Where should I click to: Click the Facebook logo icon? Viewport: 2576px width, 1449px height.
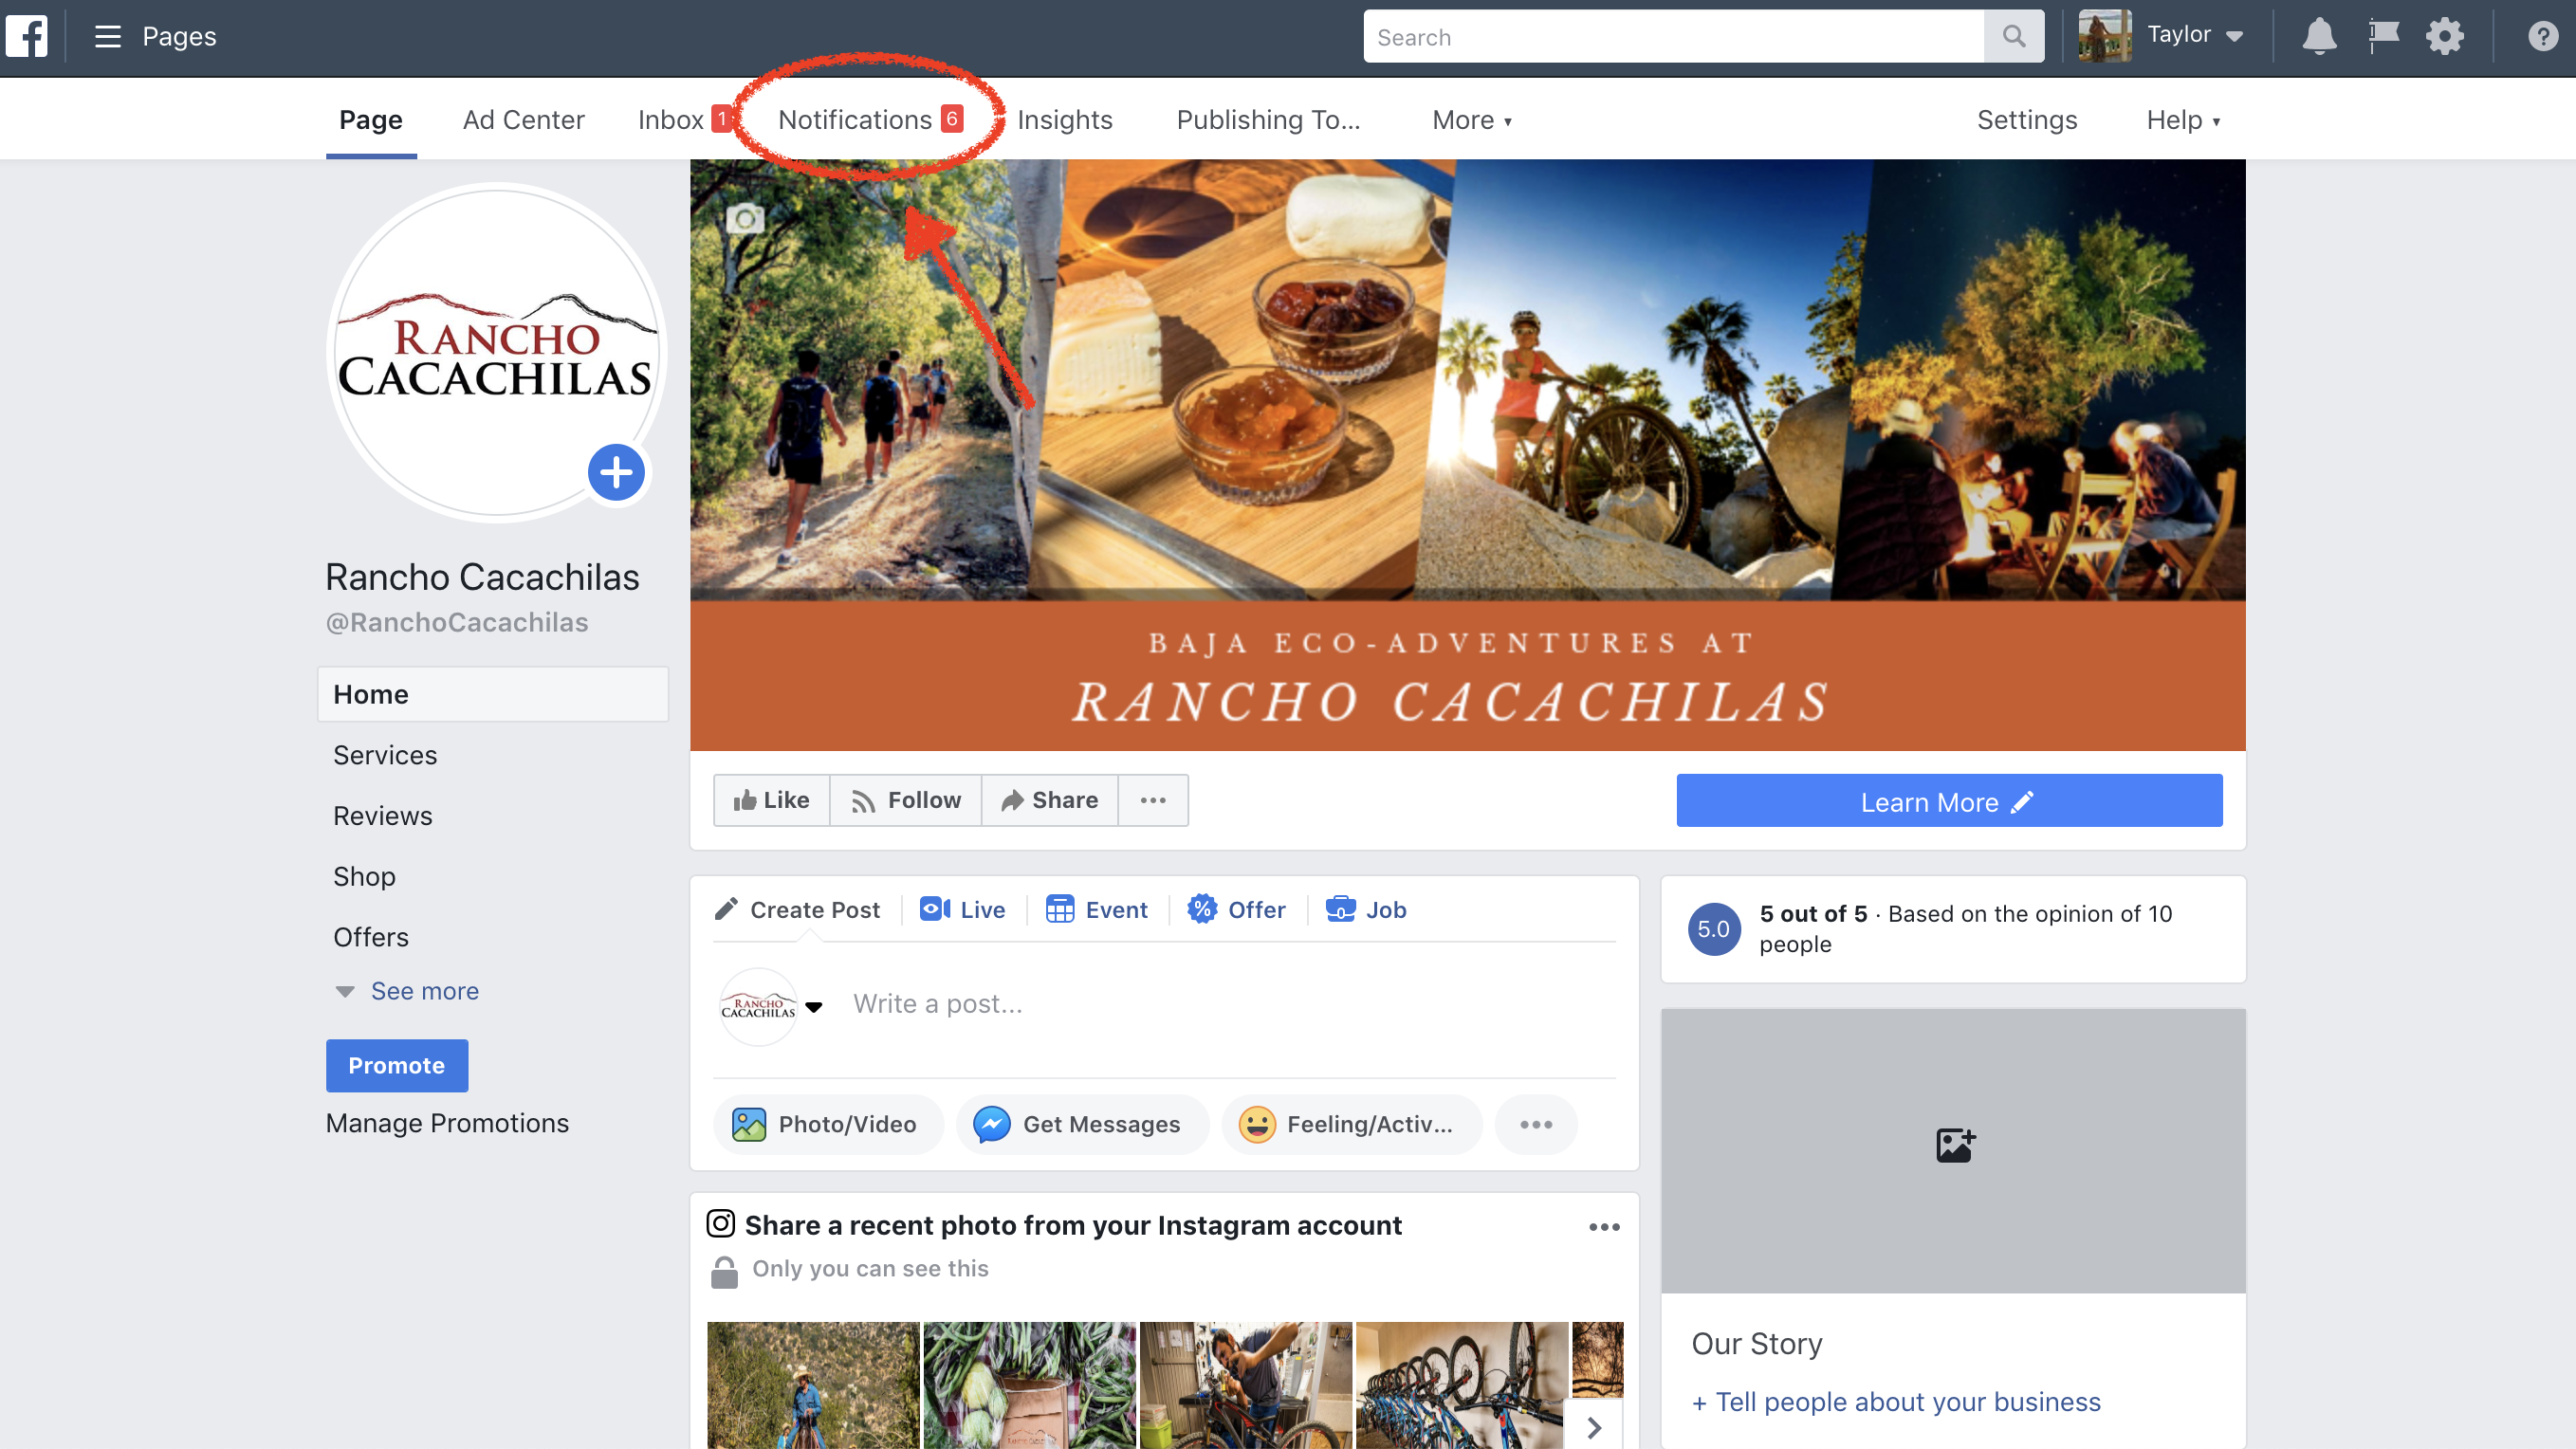point(27,37)
